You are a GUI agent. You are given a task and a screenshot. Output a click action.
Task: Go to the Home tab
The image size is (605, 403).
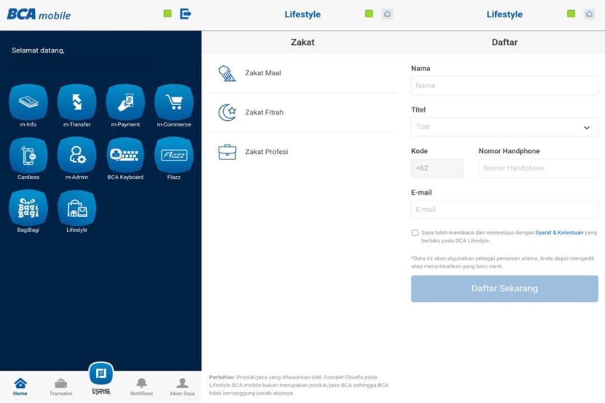(x=20, y=387)
